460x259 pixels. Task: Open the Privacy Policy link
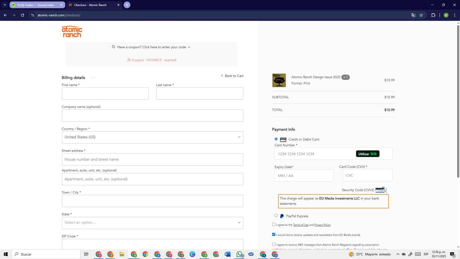pos(322,225)
